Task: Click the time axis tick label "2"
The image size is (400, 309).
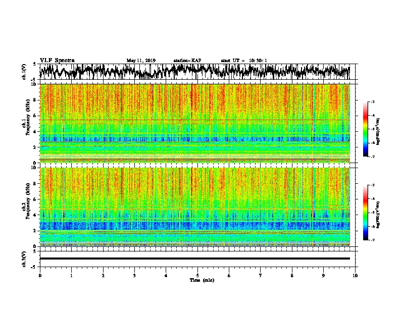Action: point(103,276)
